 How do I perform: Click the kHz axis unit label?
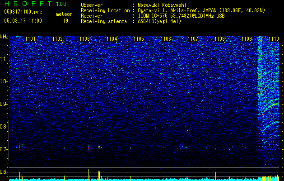coord(4,37)
